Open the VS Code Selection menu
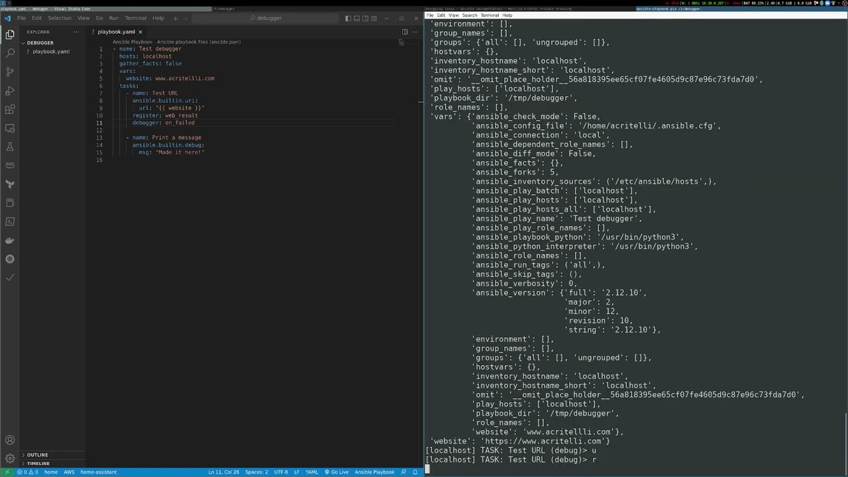 coord(59,19)
